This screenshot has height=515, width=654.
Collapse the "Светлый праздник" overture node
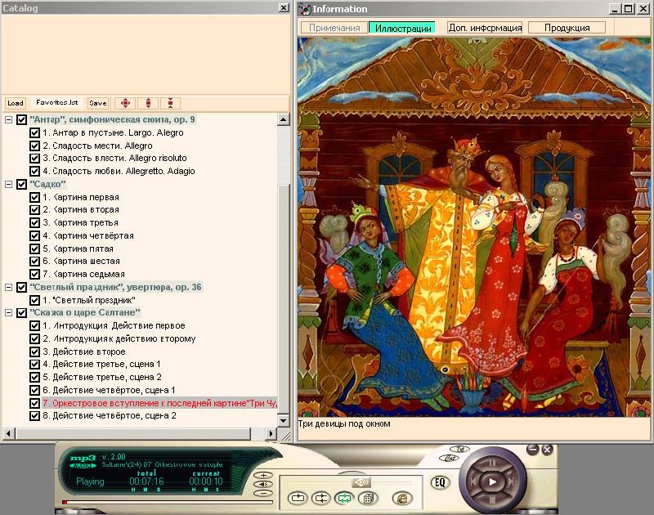[8, 287]
